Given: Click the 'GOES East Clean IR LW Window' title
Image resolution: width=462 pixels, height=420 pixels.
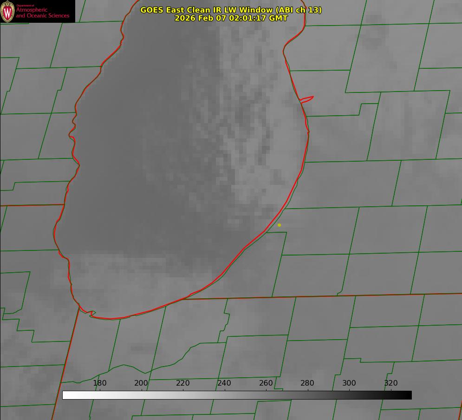Looking at the screenshot, I should tap(231, 10).
